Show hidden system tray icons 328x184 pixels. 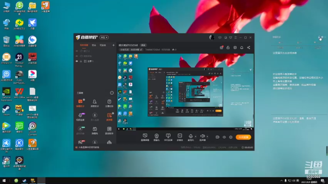(281, 181)
